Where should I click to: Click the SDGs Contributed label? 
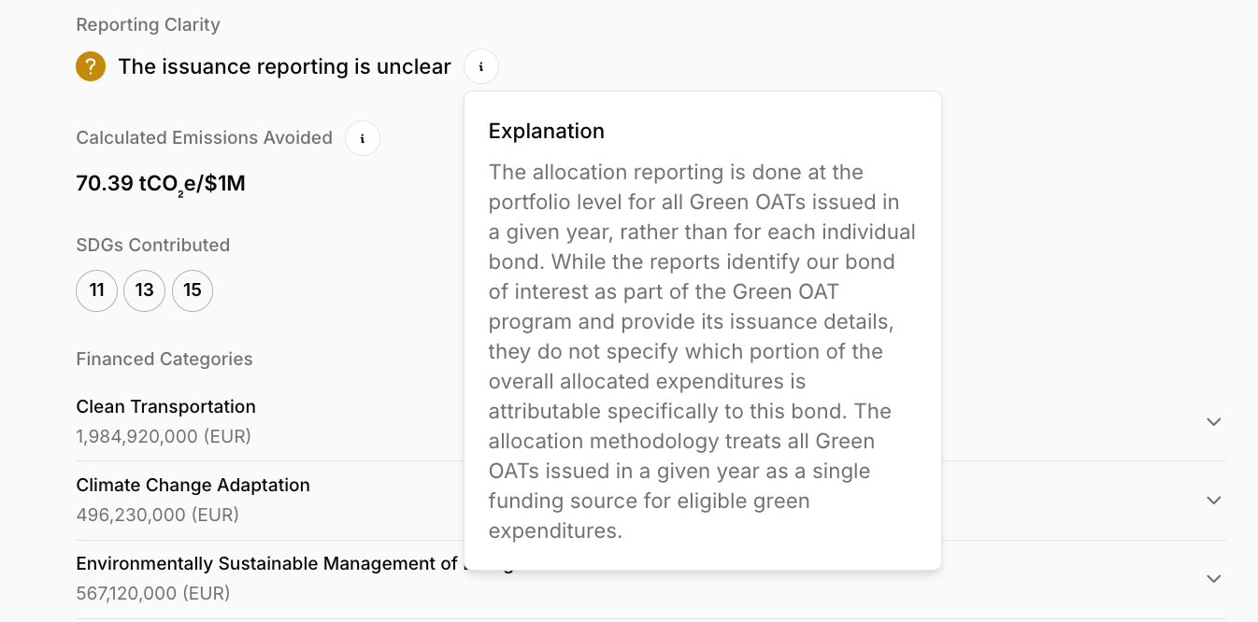coord(152,245)
